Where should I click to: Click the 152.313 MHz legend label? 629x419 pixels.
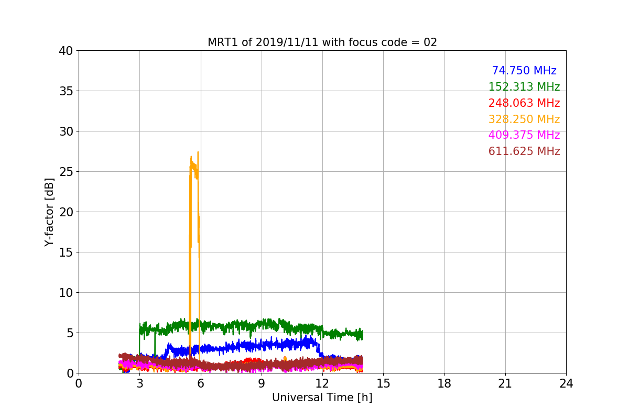tap(524, 87)
